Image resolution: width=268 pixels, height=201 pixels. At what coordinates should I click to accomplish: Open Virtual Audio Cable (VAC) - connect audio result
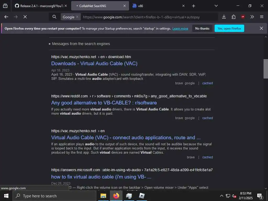(126, 138)
